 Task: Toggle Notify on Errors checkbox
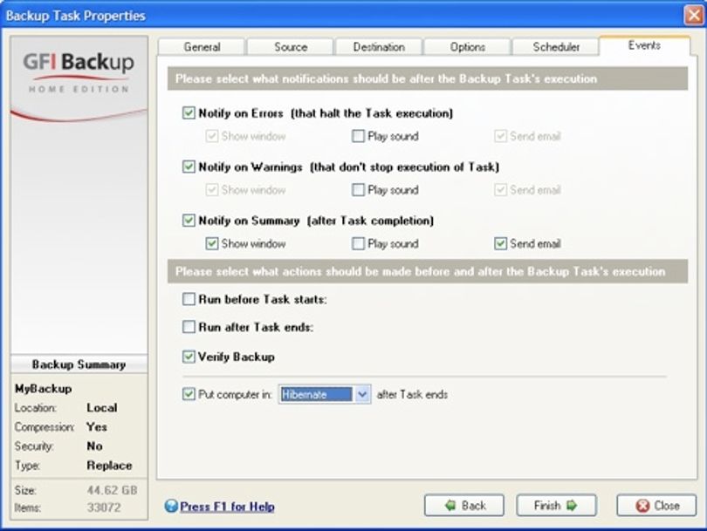(x=189, y=112)
